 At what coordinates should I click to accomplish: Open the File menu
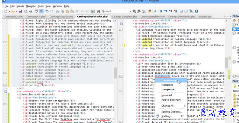[x=6, y=6]
